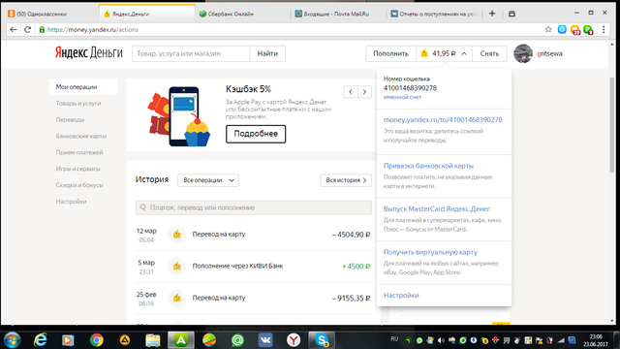Click the browser back arrow icon
This screenshot has height=349, width=620.
pyautogui.click(x=13, y=30)
